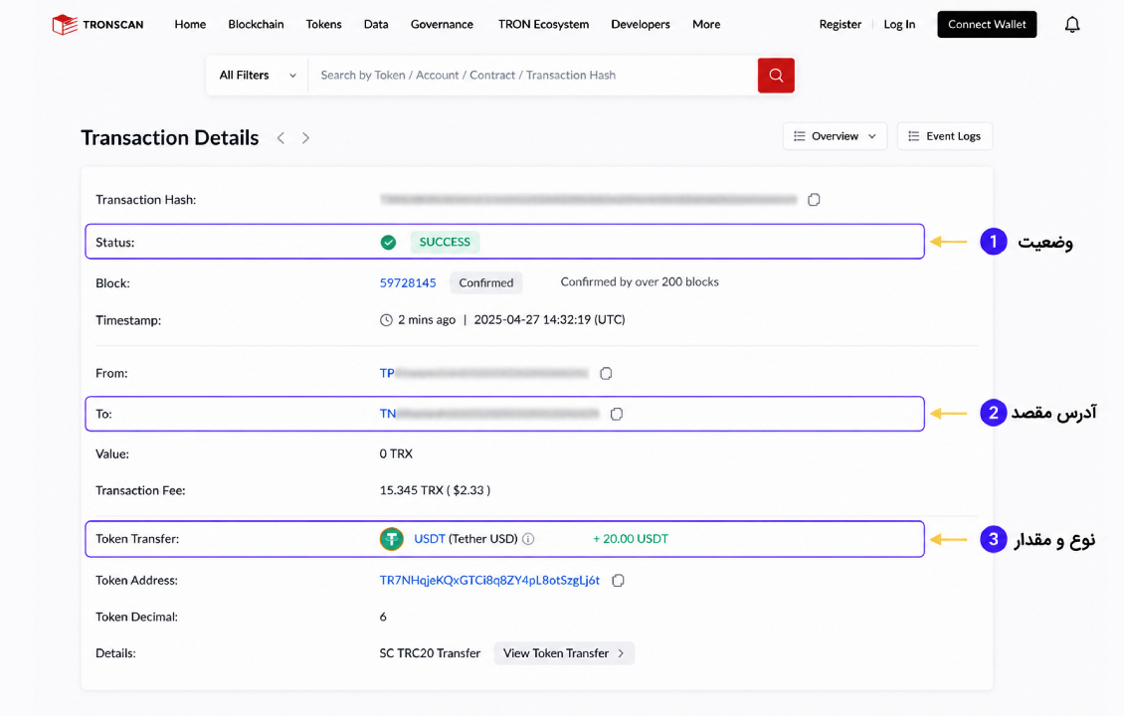The image size is (1124, 716).
Task: Open the More menu
Action: point(706,25)
